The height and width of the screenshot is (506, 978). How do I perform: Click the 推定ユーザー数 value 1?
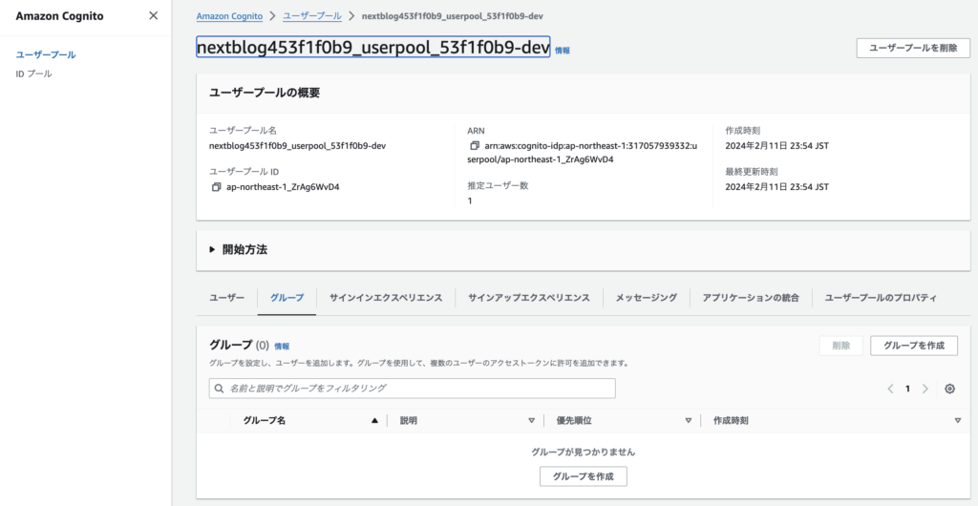click(470, 200)
